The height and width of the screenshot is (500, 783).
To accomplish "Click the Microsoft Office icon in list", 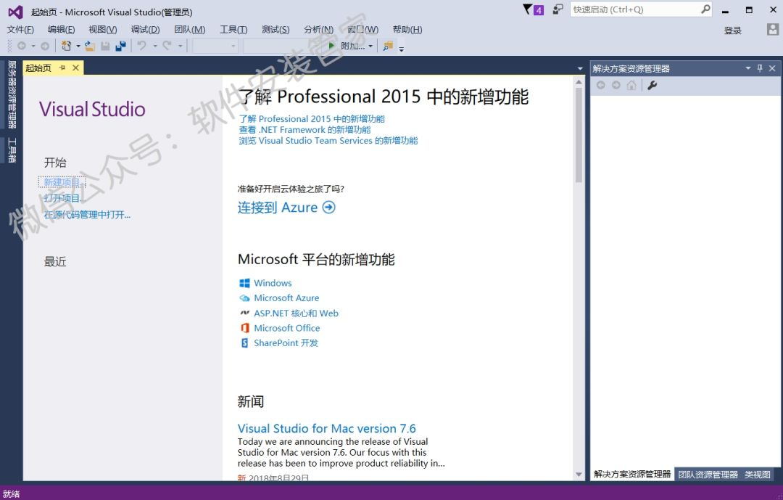I will 245,328.
